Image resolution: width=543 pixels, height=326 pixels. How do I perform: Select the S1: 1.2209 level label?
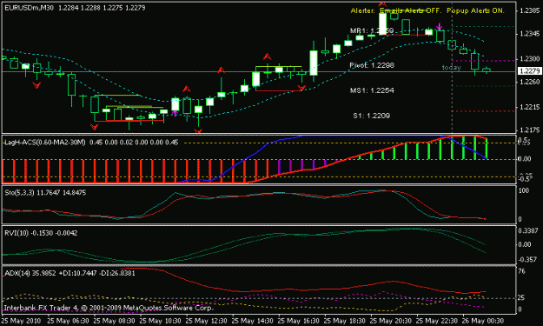(372, 116)
